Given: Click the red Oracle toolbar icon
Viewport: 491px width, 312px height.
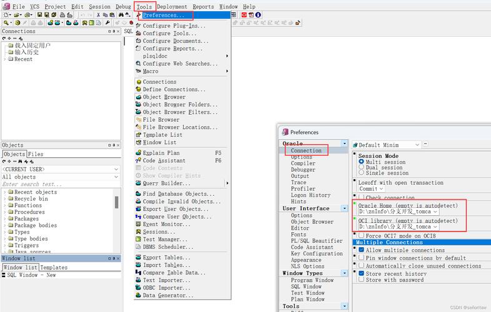Looking at the screenshot, I should coord(244,15).
